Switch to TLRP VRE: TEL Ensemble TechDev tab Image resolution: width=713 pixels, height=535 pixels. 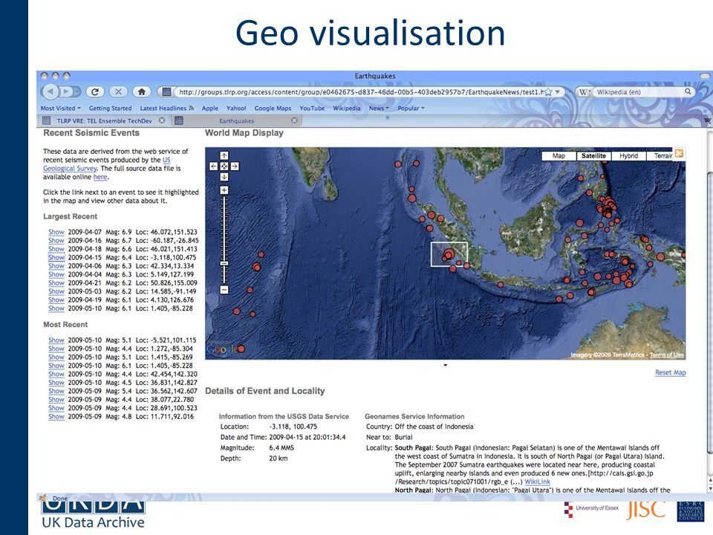coord(104,120)
